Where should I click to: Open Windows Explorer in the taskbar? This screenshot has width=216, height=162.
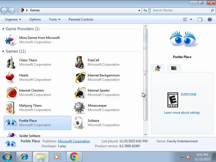click(41, 157)
